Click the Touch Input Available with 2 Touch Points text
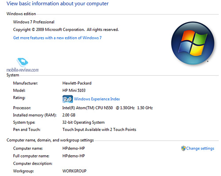 (99, 130)
